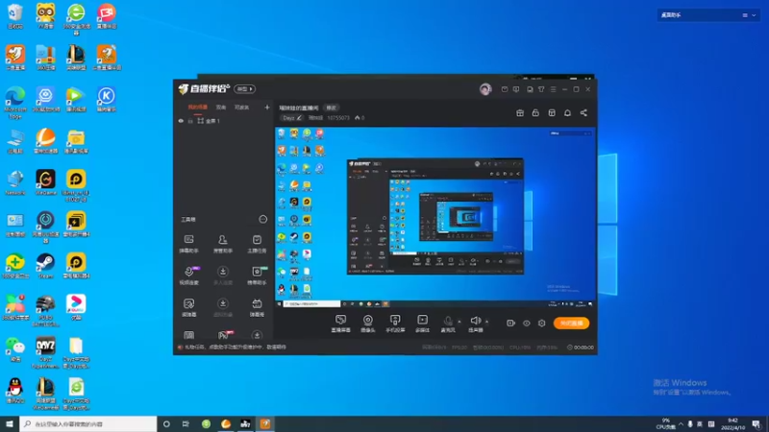The width and height of the screenshot is (769, 432).
Task: Show hidden system tray icons chevron
Action: pyautogui.click(x=681, y=424)
